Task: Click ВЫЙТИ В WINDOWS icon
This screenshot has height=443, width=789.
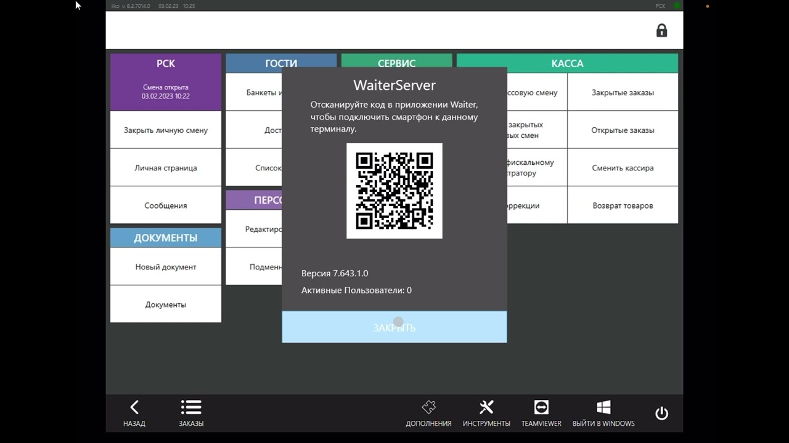Action: pyautogui.click(x=603, y=413)
